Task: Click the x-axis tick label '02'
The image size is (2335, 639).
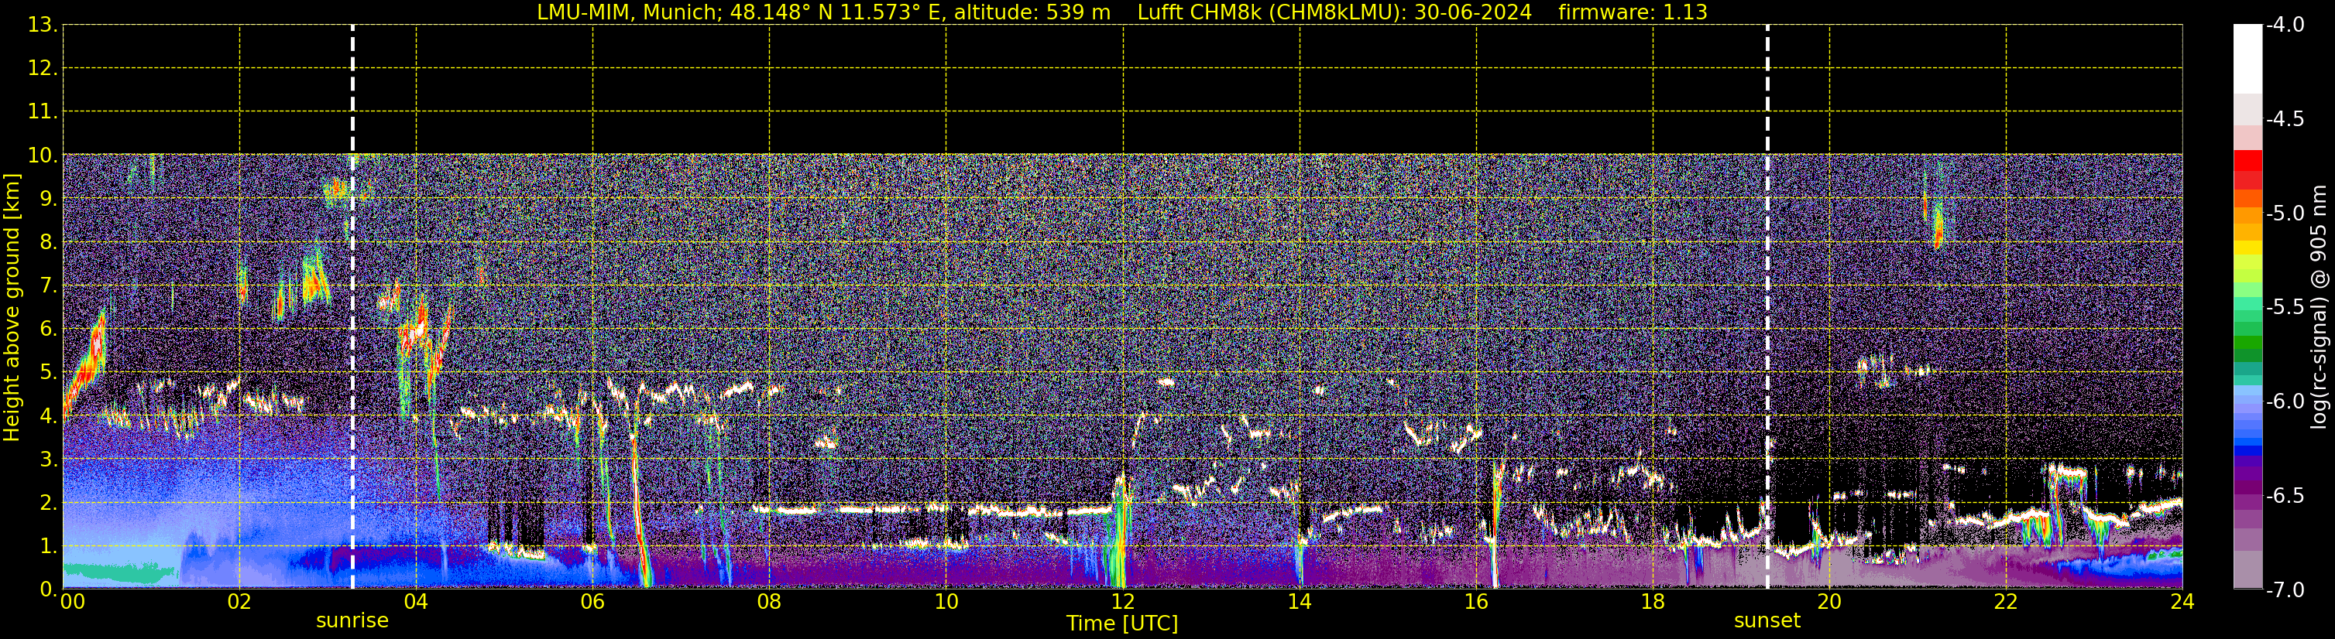Action: coord(239,602)
